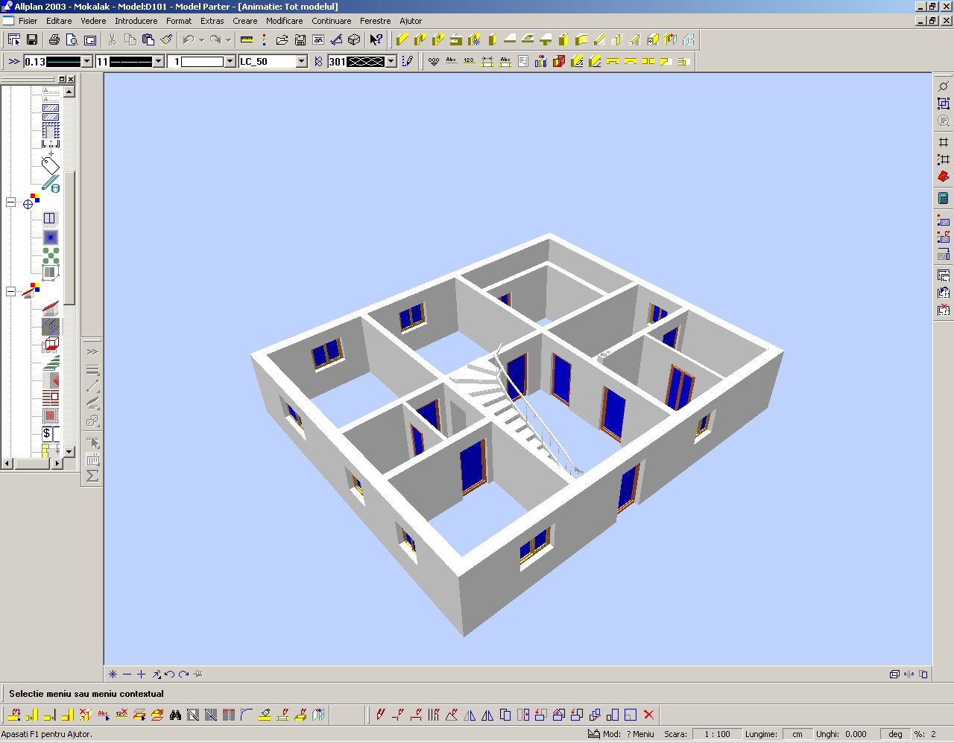Open the LC_50 layer dropdown
The width and height of the screenshot is (954, 743).
point(301,62)
